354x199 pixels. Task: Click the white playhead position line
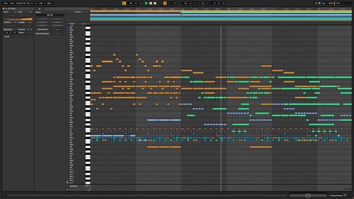pos(221,108)
